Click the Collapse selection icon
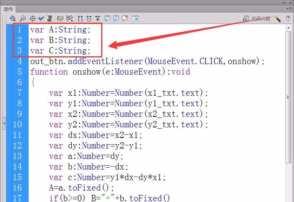This screenshot has width=294, height=202. pos(89,18)
